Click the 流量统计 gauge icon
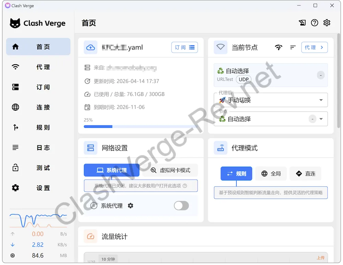 pos(91,236)
